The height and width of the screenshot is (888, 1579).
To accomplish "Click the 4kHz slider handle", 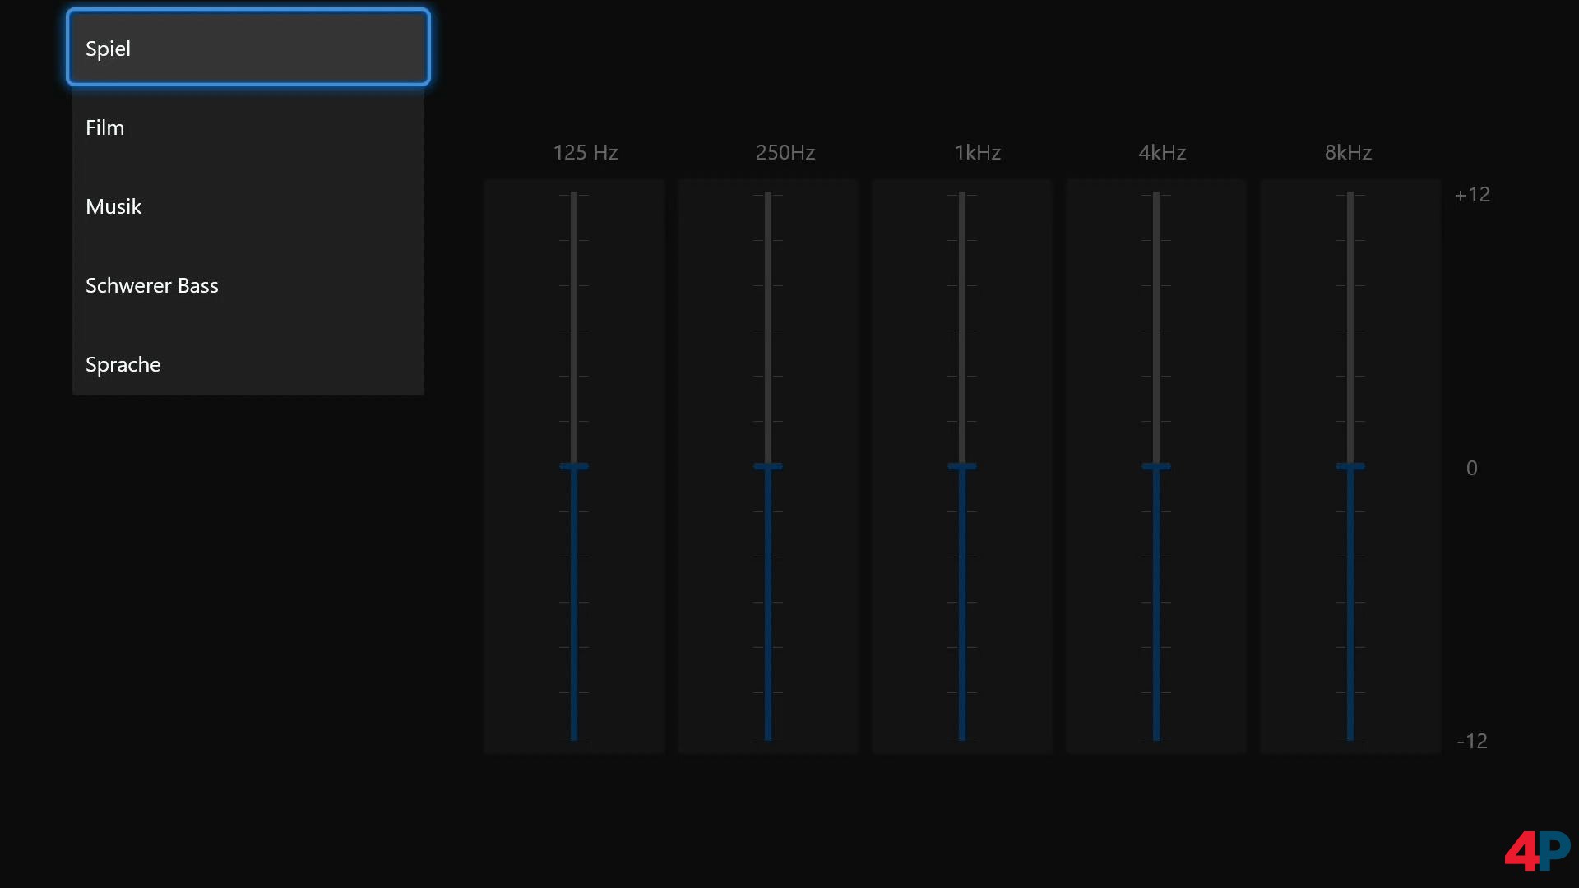I will [1156, 466].
